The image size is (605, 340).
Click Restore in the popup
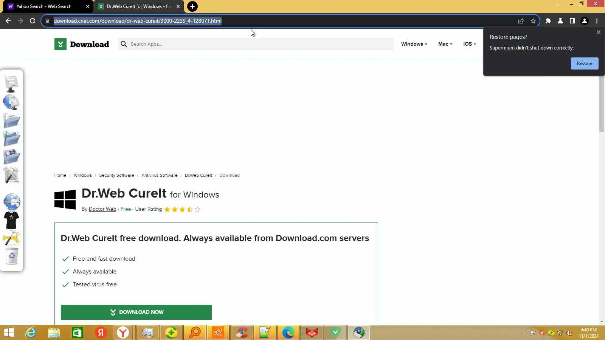pos(585,63)
